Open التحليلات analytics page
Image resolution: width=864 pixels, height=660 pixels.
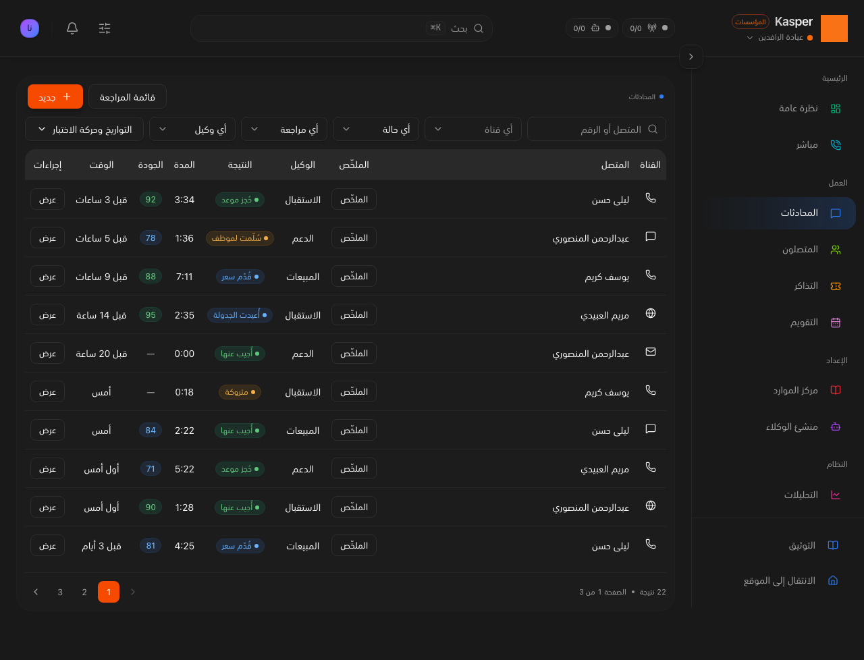click(776, 495)
